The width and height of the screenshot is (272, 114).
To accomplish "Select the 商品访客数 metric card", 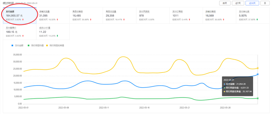I will click(x=86, y=15).
